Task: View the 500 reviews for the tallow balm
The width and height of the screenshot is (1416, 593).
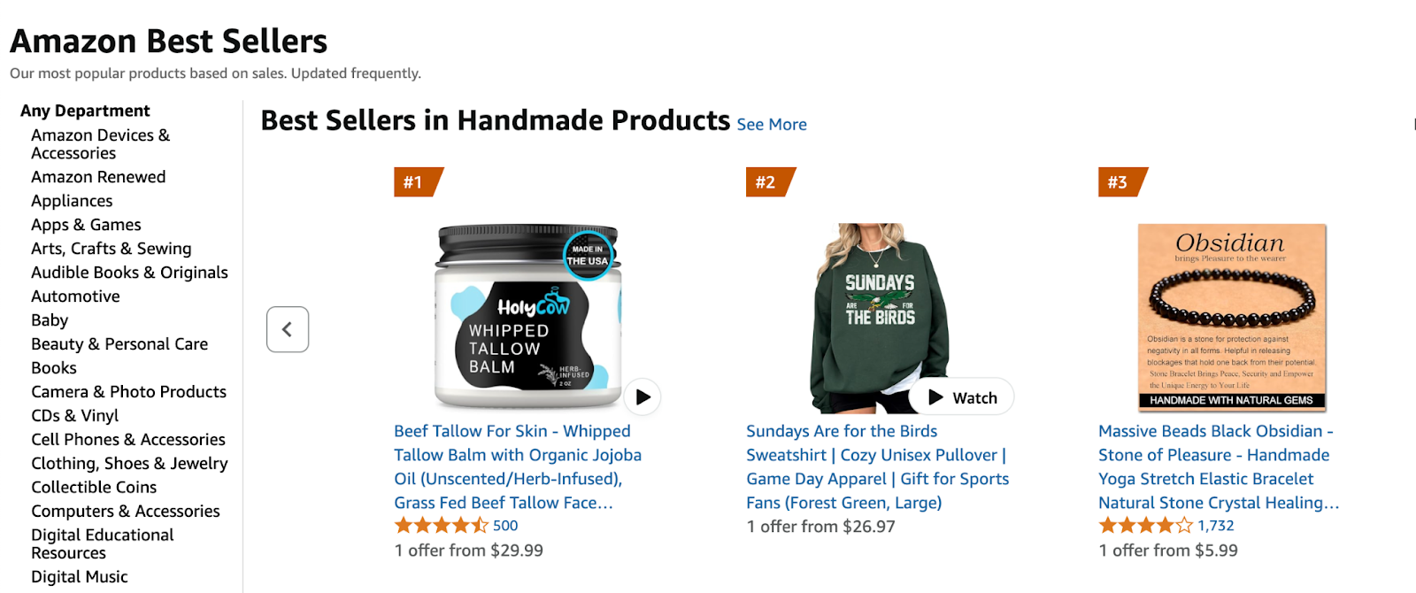Action: coord(505,525)
